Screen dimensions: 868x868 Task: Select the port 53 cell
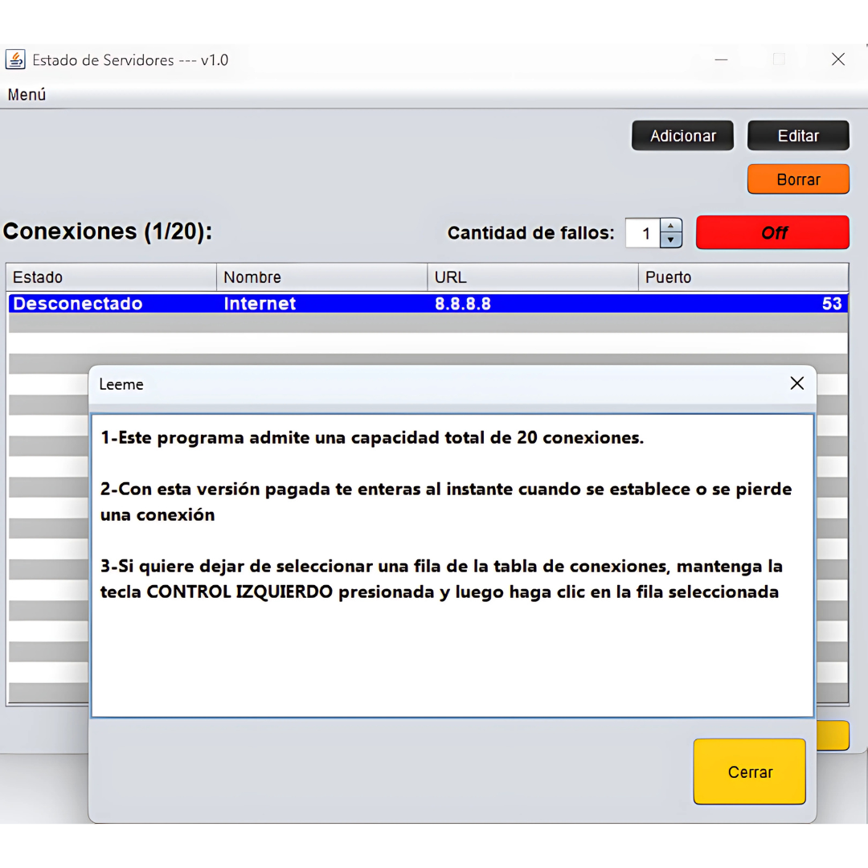pyautogui.click(x=743, y=303)
